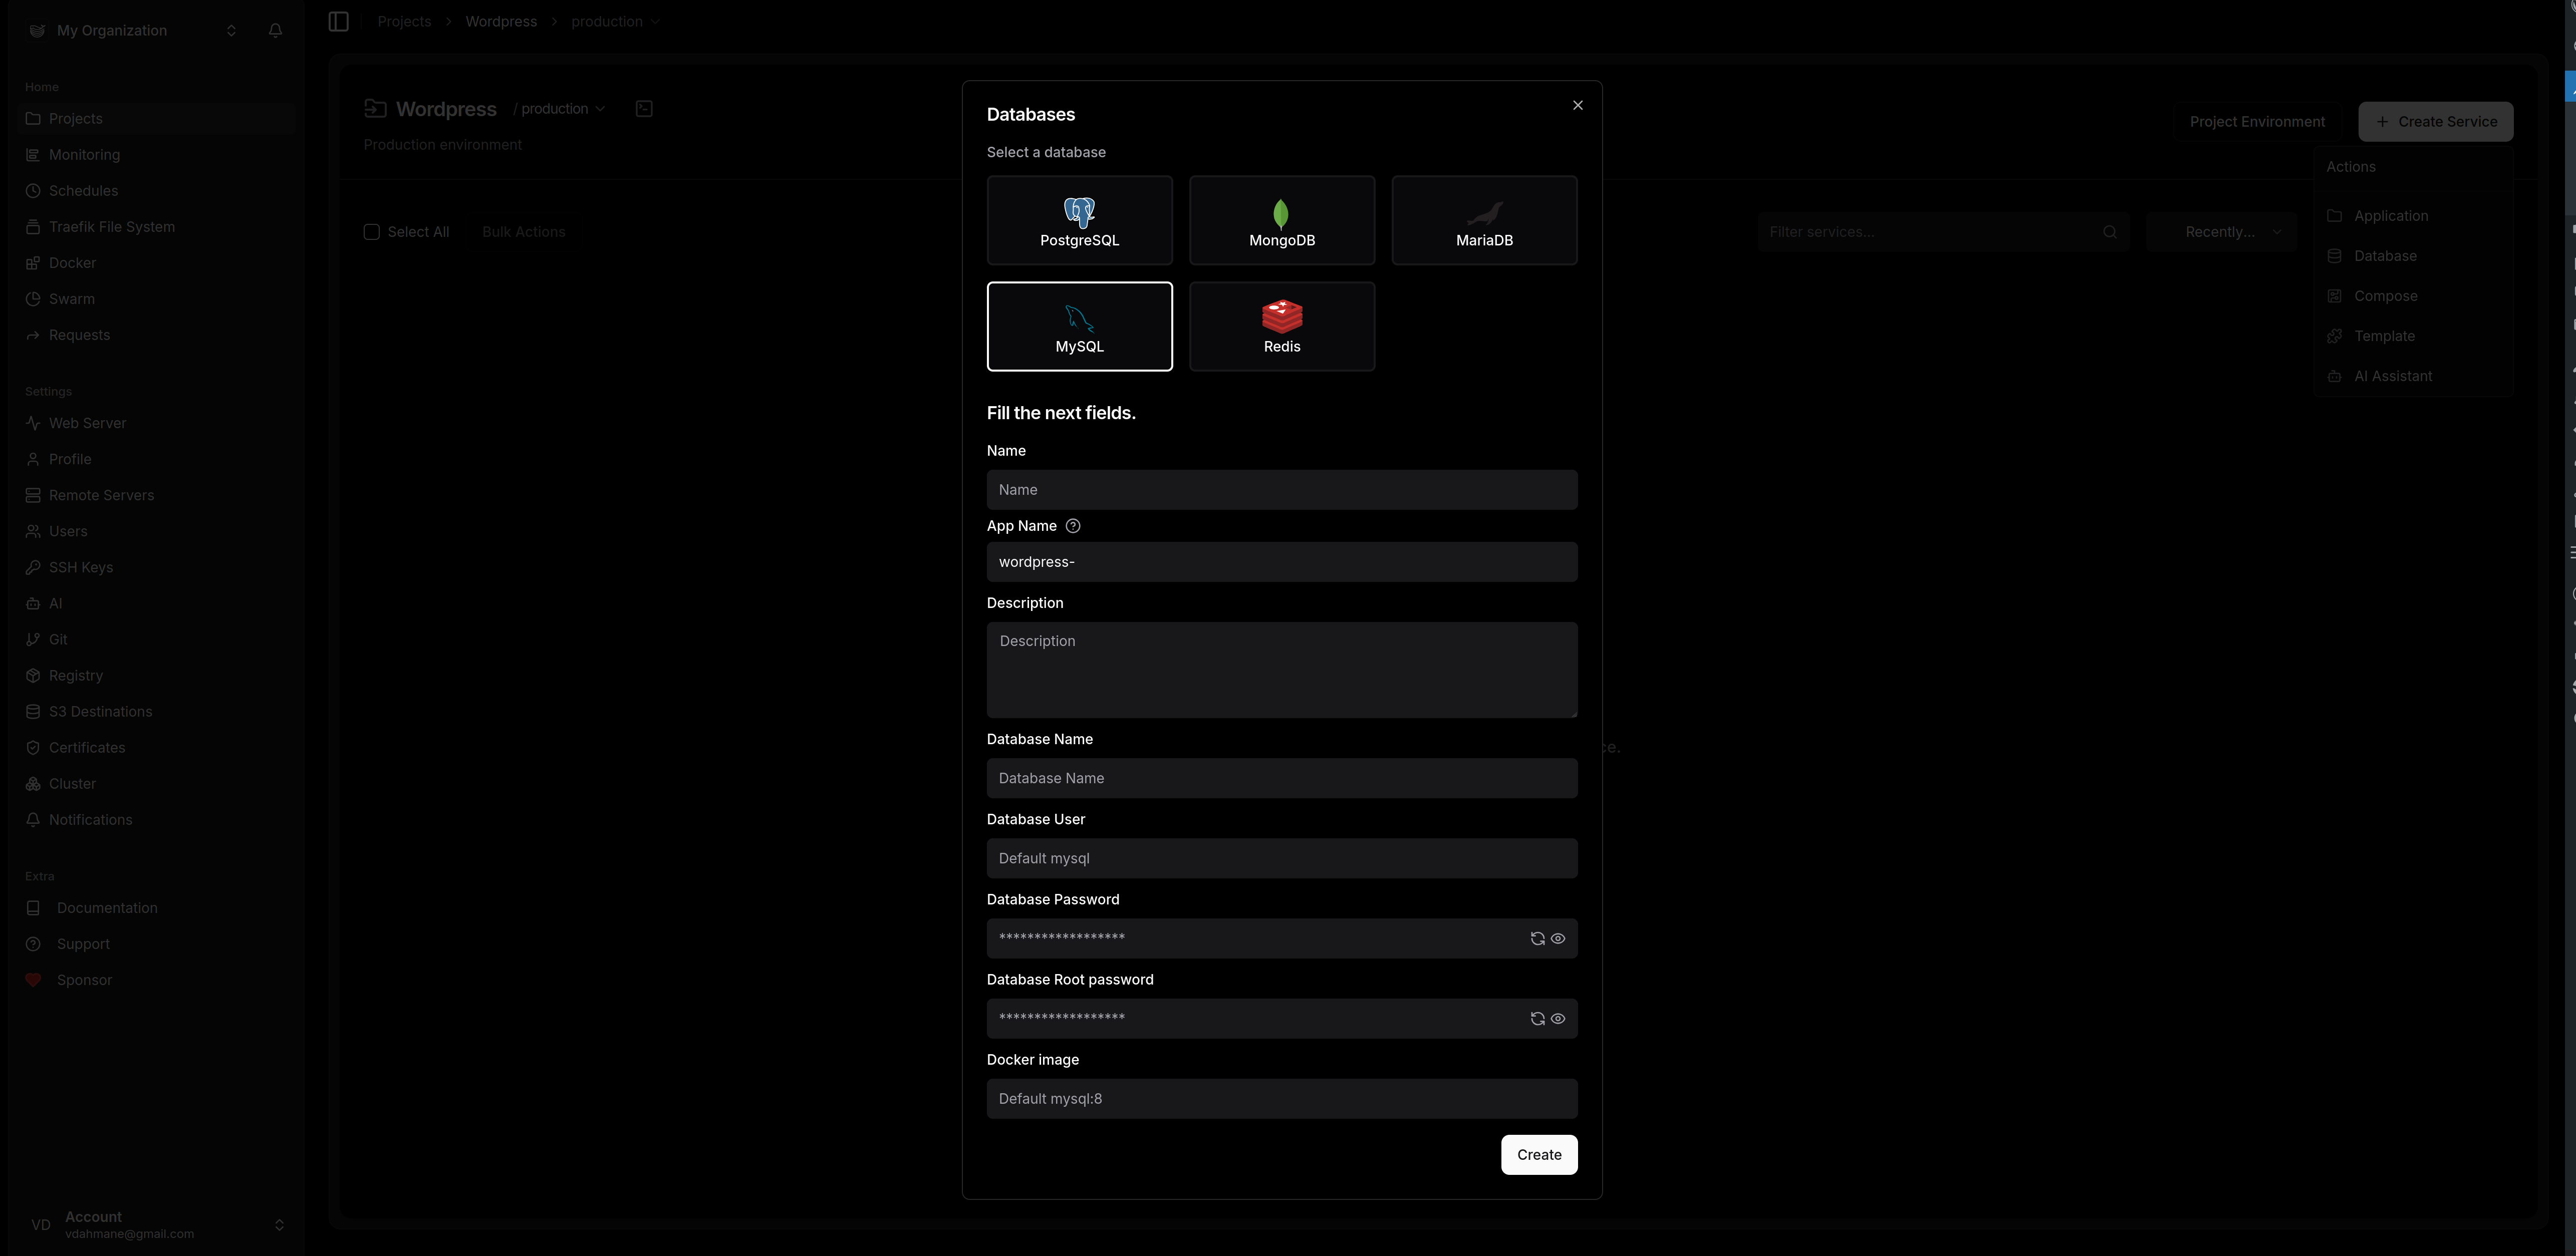Screen dimensions: 2576x1256
Task: Regenerate the Database Password
Action: tap(1537, 938)
